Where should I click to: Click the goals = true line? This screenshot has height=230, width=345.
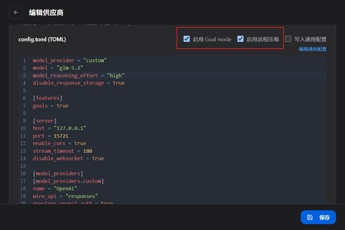click(x=51, y=106)
